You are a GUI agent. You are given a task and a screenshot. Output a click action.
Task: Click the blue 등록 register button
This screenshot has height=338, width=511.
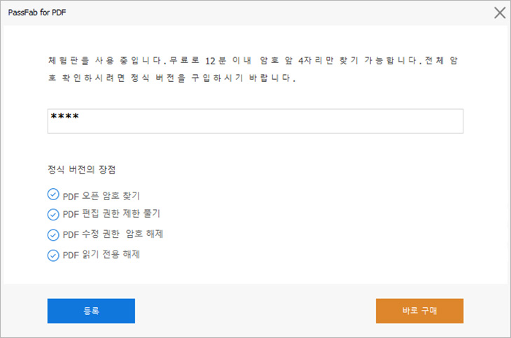91,311
